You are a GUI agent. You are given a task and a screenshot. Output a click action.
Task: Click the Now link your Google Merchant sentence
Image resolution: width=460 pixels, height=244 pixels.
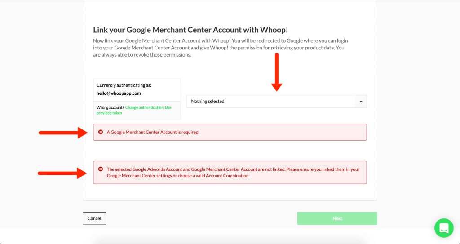(162, 40)
